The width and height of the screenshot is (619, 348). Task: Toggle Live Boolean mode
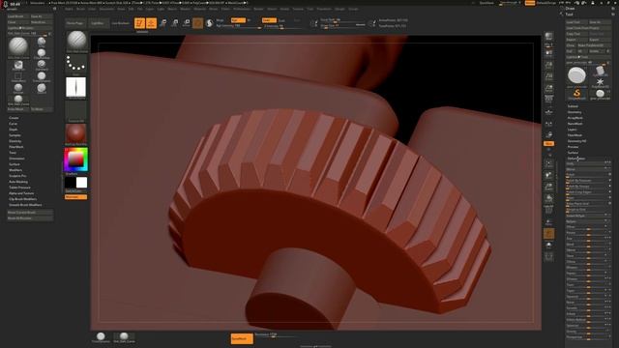[x=120, y=23]
